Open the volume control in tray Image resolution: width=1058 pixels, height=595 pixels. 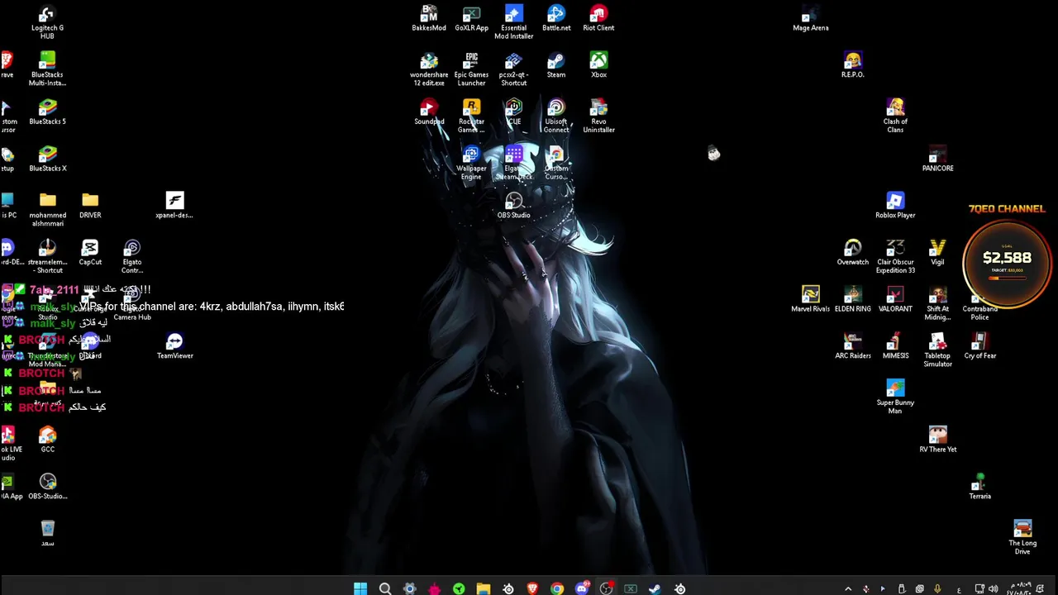pos(993,589)
